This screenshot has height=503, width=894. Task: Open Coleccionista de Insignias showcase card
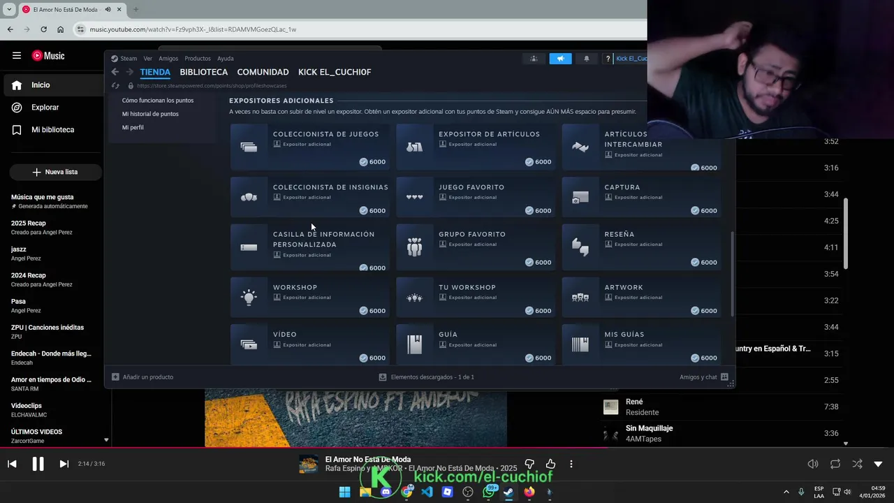point(310,197)
